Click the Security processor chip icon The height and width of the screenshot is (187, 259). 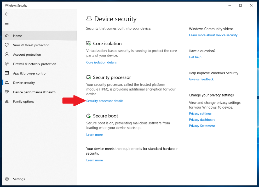88,77
